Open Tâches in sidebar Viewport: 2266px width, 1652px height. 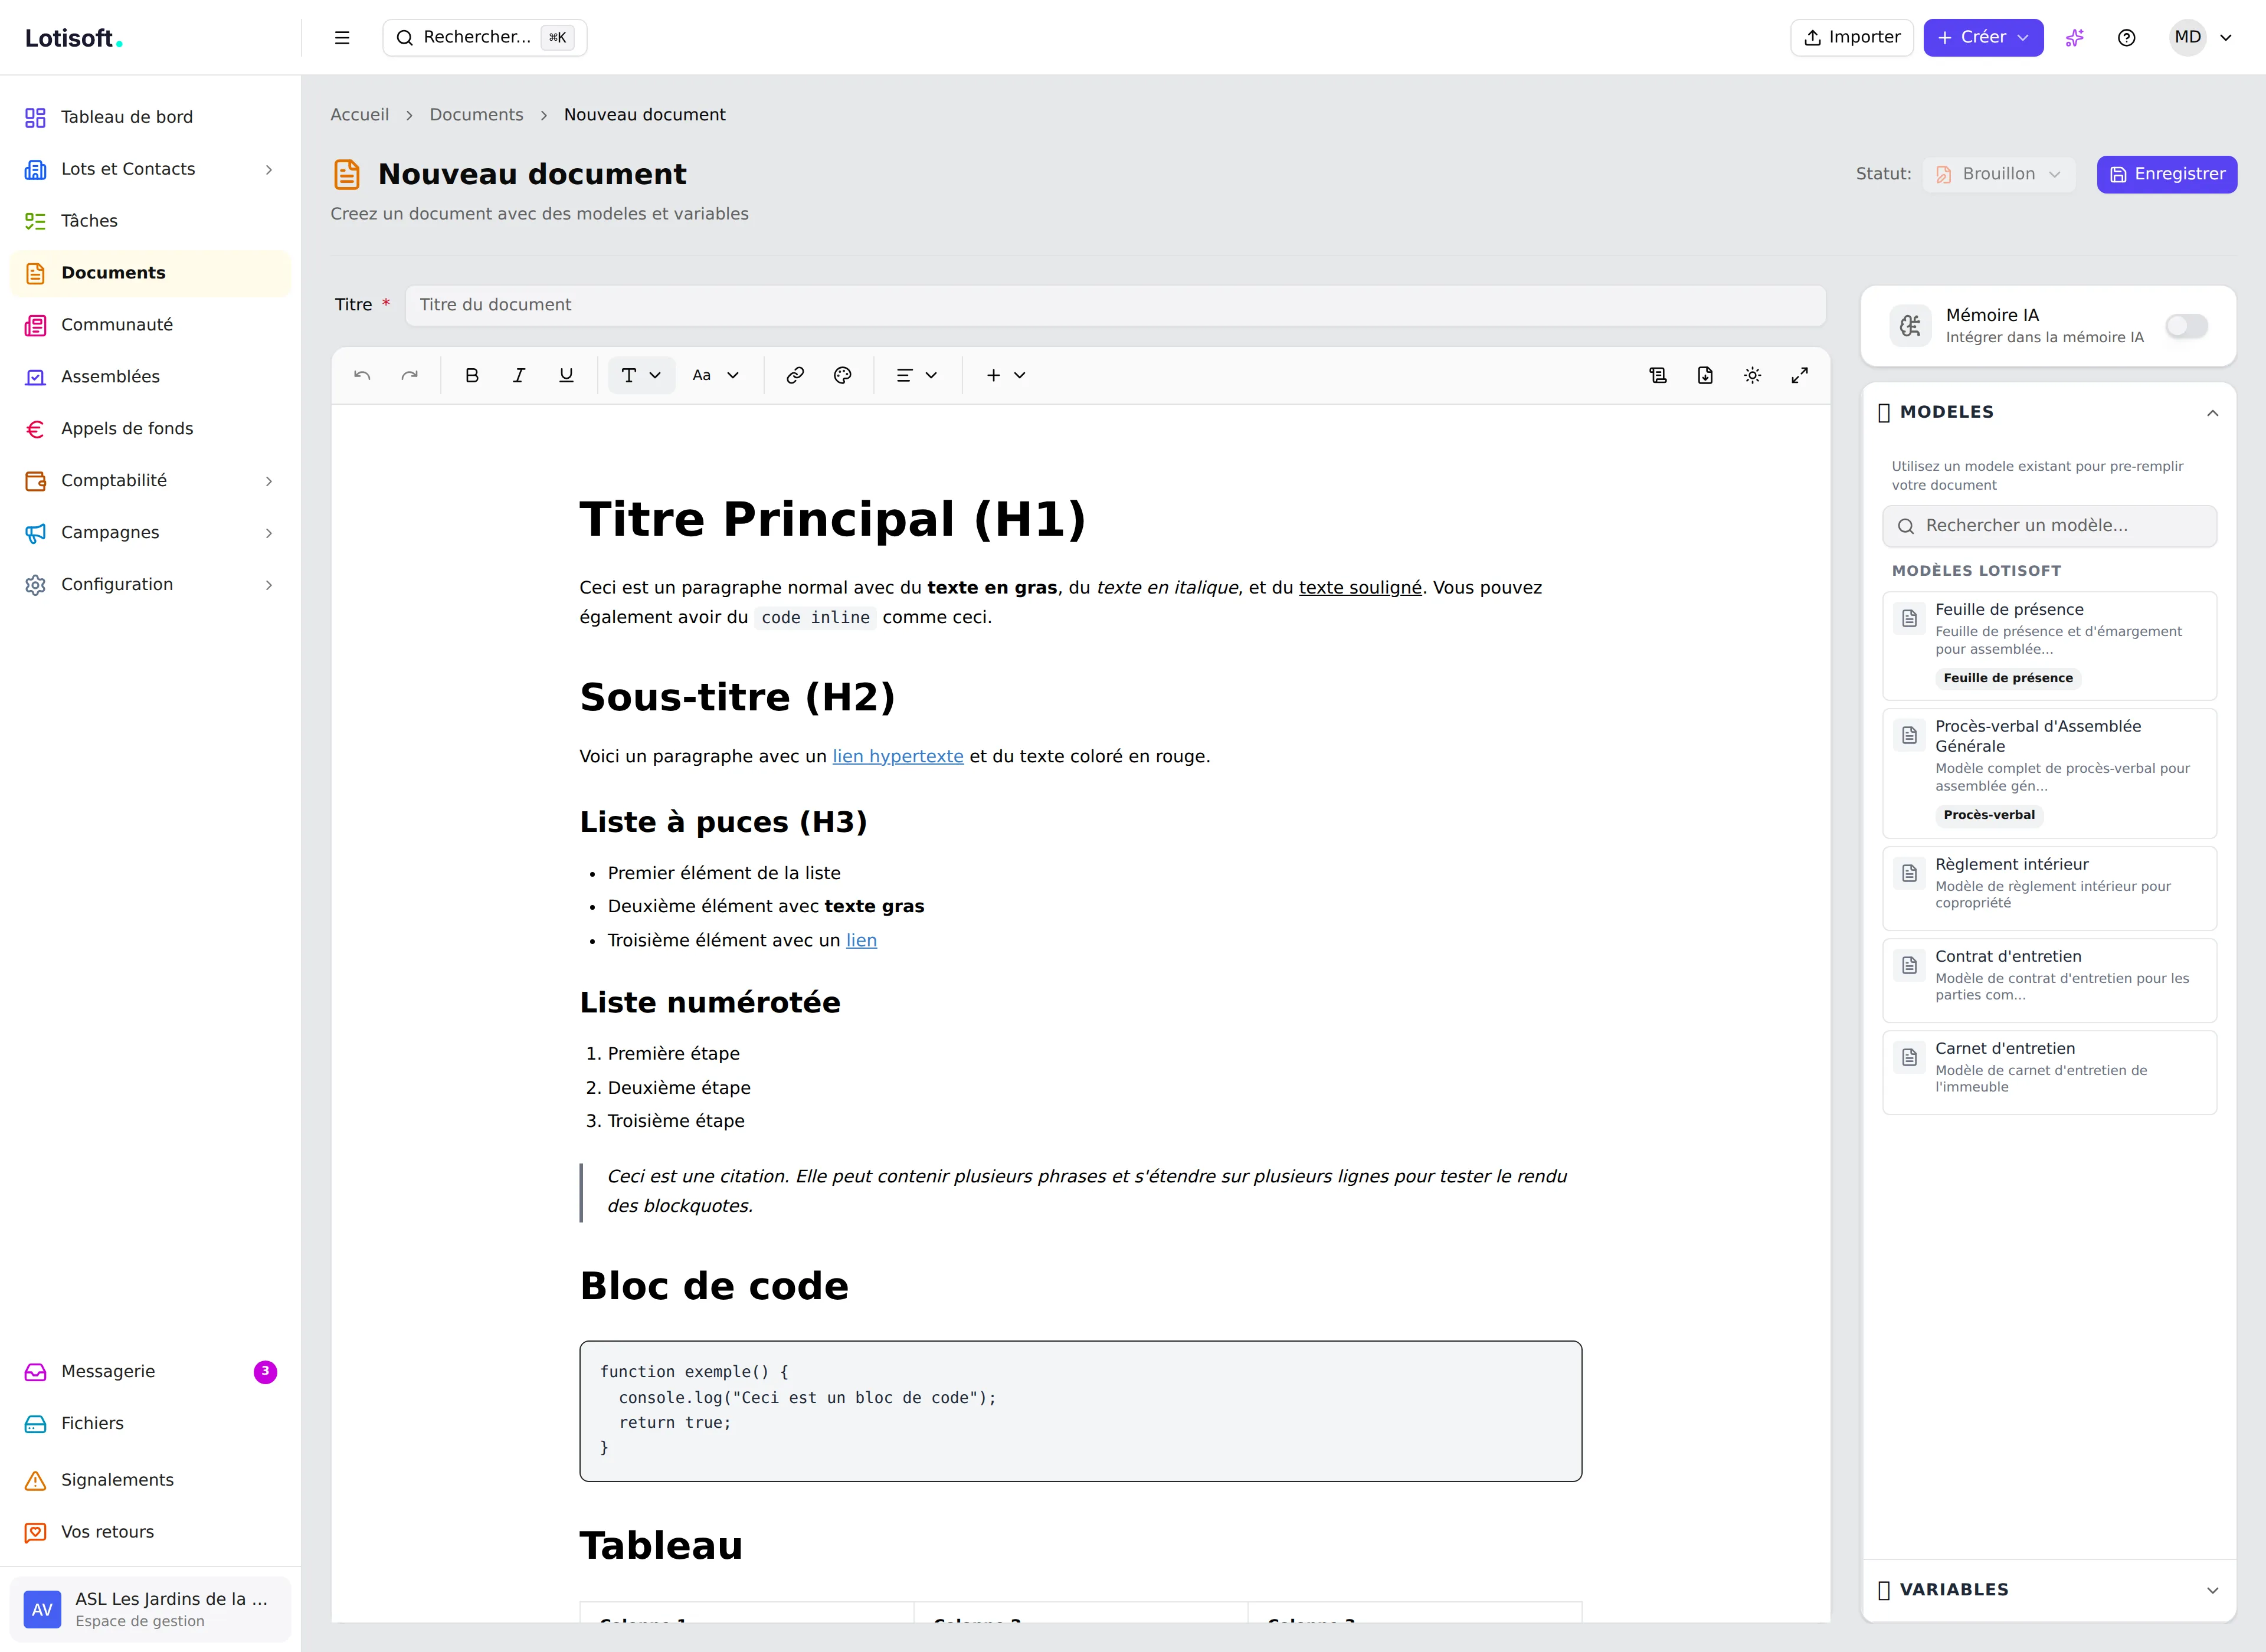150,221
